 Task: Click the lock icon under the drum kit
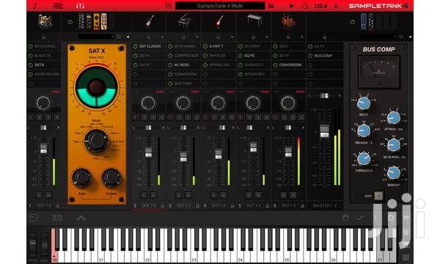[x=43, y=37]
